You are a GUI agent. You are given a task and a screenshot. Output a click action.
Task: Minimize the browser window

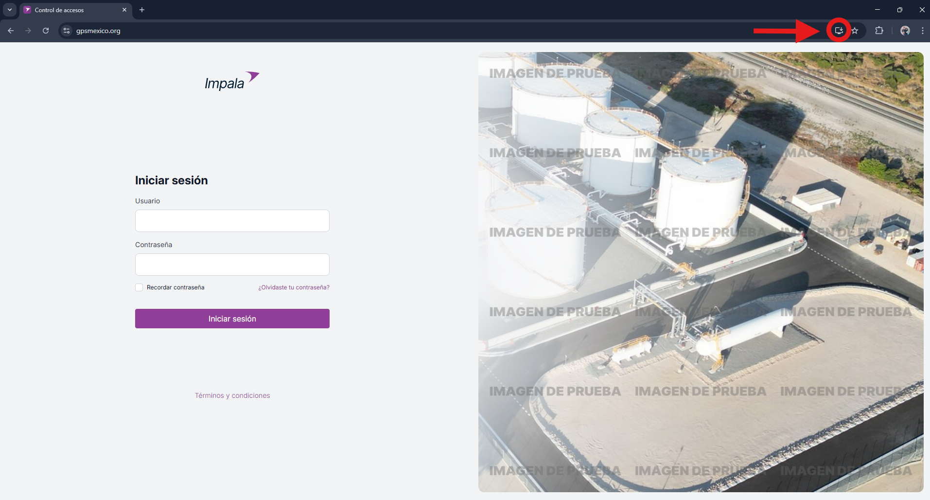[x=877, y=10]
